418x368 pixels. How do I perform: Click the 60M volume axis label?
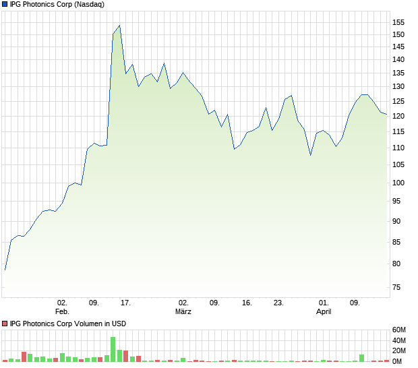coord(399,330)
